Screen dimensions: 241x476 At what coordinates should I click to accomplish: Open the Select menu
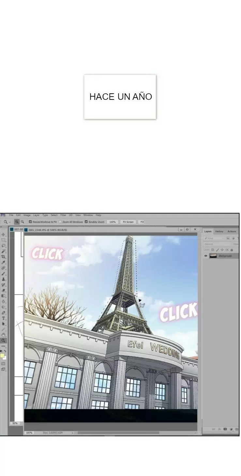(54, 215)
